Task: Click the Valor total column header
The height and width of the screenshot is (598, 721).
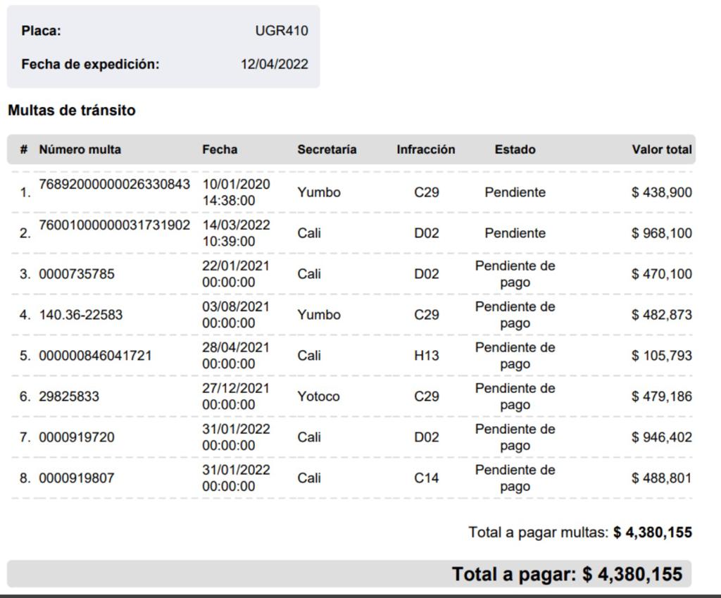Action: coord(661,149)
